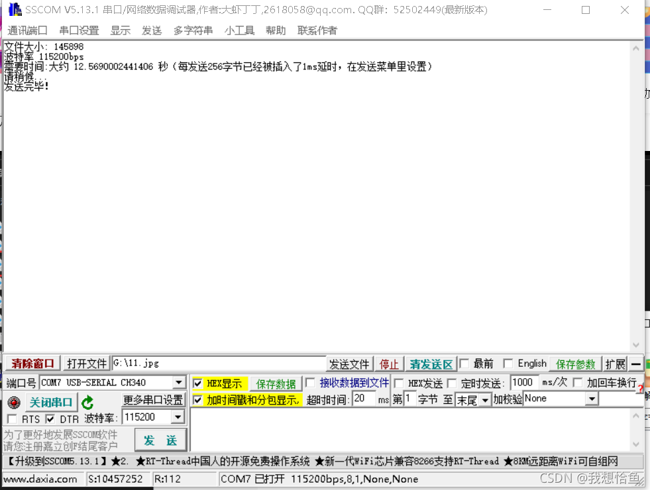Expand the 波特率 baud rate dropdown
Image resolution: width=650 pixels, height=490 pixels.
[177, 417]
